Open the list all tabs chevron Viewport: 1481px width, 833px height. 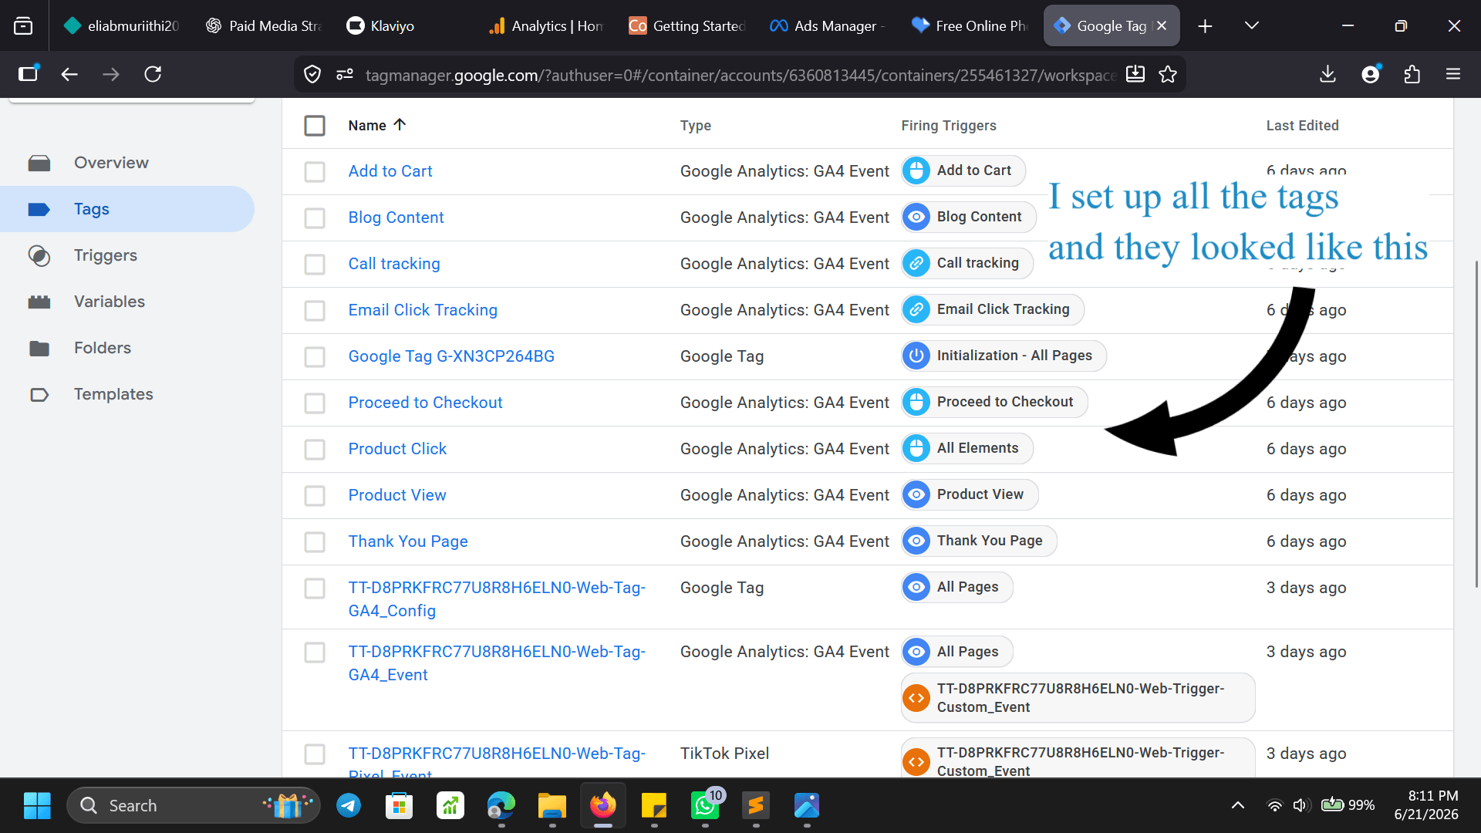[x=1252, y=25]
